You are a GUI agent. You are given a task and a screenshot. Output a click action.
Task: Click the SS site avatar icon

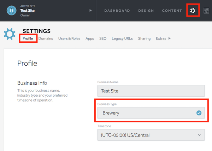[12, 11]
